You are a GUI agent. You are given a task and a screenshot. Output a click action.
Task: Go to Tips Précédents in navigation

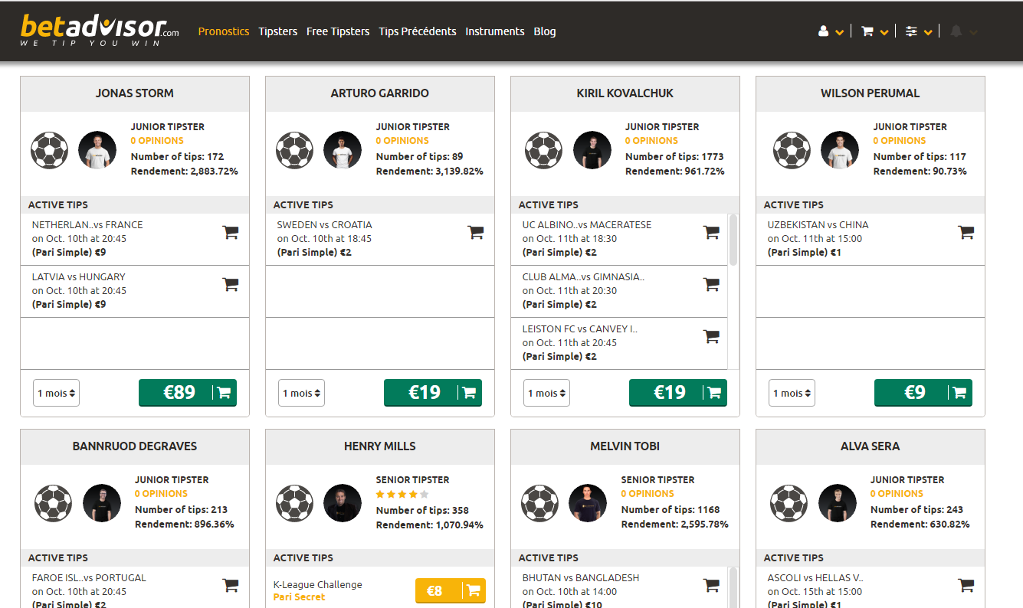(x=417, y=31)
